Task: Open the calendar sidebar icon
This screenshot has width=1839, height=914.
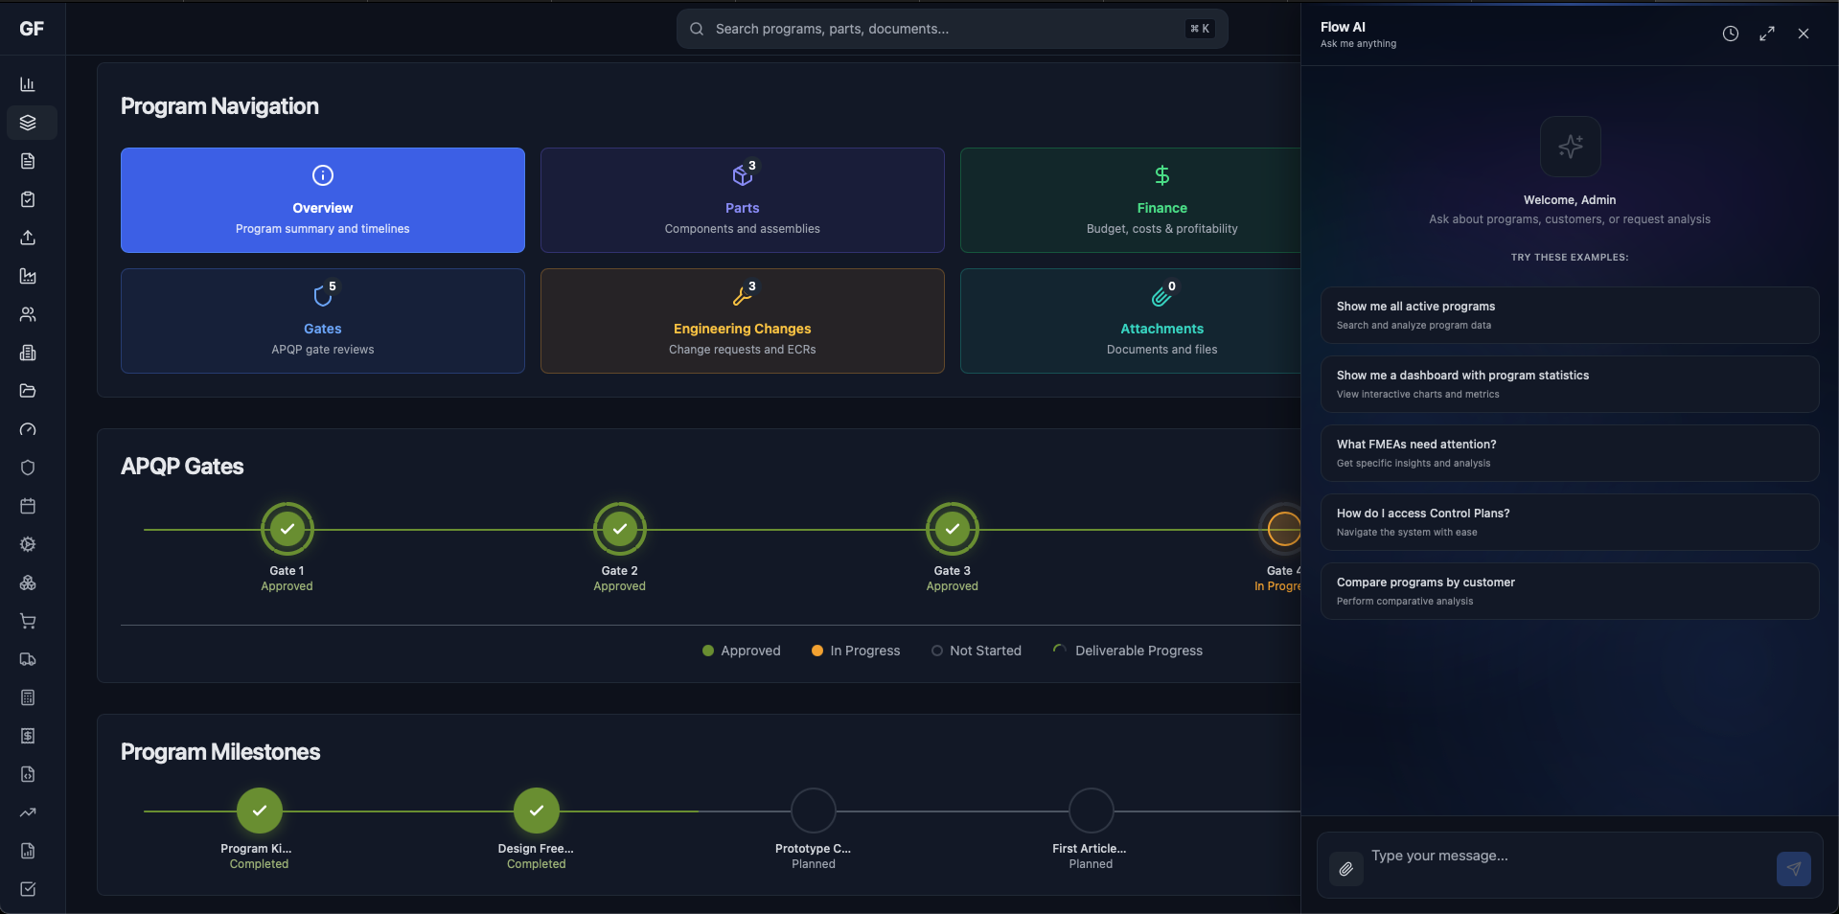Action: (x=28, y=506)
